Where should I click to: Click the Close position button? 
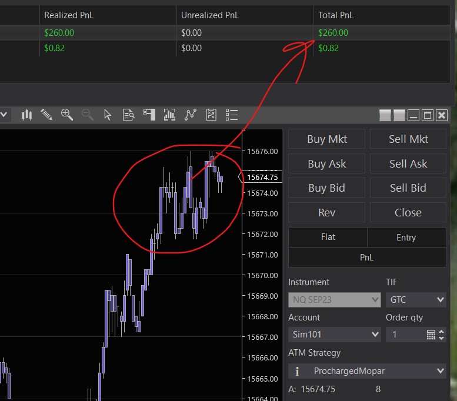tap(408, 212)
